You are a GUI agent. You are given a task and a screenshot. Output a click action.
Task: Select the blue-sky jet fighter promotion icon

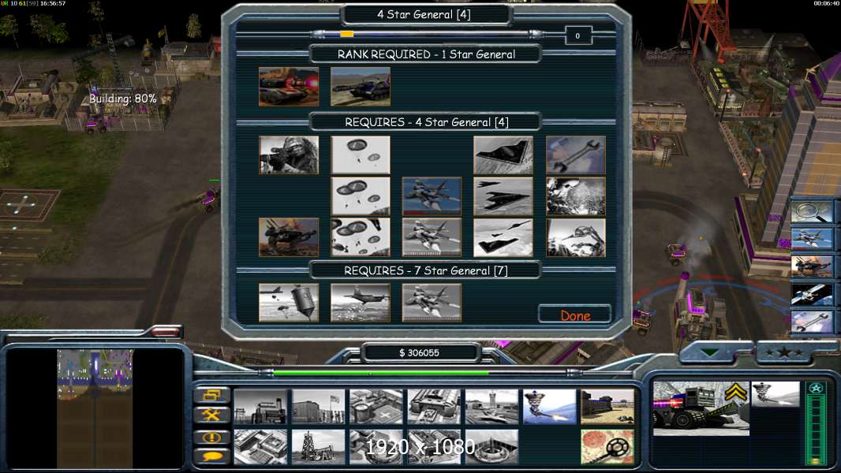click(x=432, y=196)
